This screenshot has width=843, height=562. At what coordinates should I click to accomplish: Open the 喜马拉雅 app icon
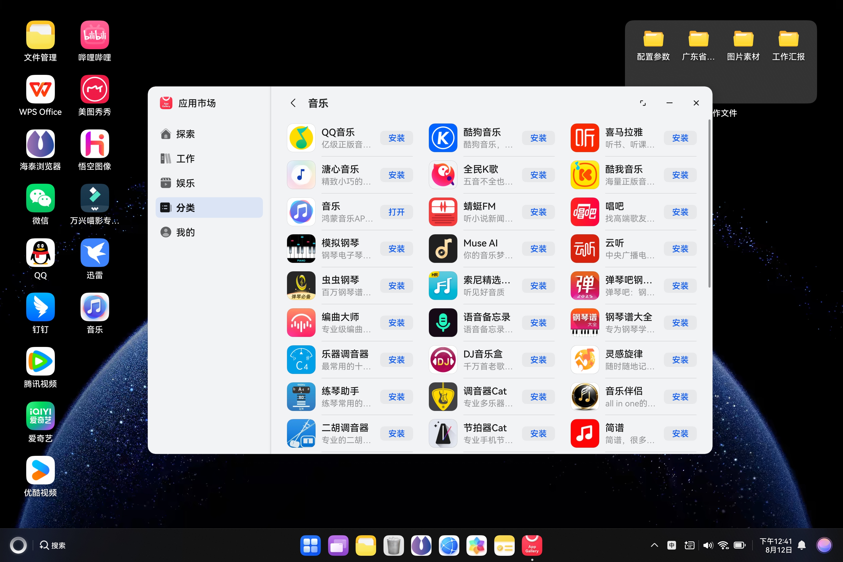coord(585,138)
